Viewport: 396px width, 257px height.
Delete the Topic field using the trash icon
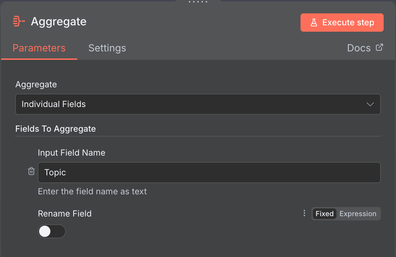pos(31,171)
